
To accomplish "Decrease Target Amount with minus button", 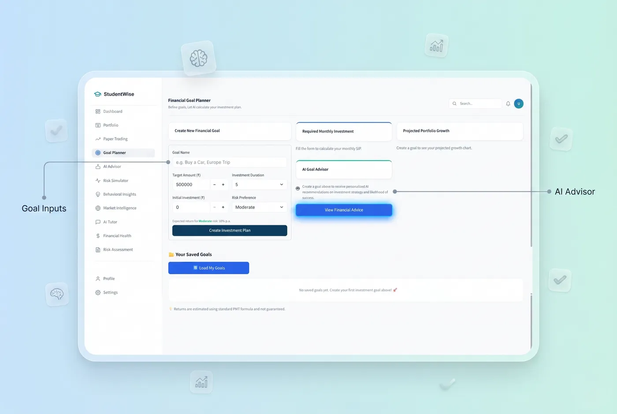I will (x=215, y=185).
